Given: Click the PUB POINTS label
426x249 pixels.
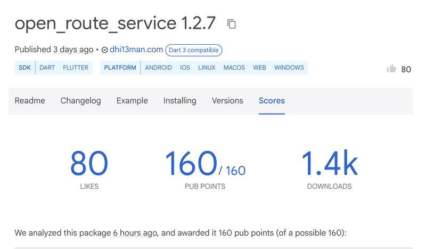Looking at the screenshot, I should point(205,187).
